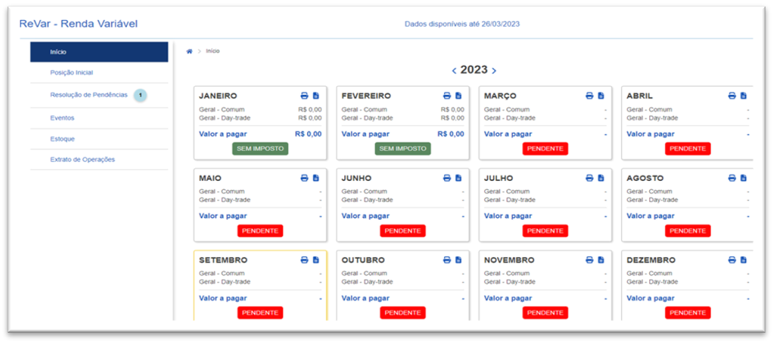Print the DEZEMBRO card
This screenshot has height=341, width=773.
pos(731,260)
